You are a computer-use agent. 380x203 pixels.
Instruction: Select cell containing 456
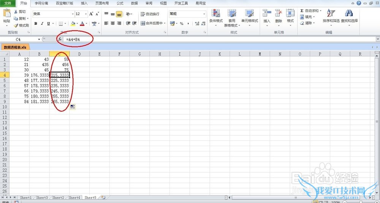(59, 65)
